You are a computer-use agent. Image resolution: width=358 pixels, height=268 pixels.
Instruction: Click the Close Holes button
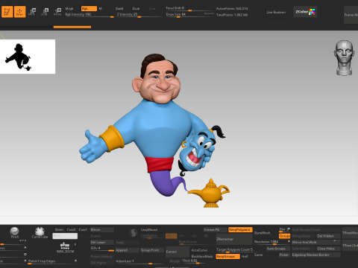tap(328, 249)
